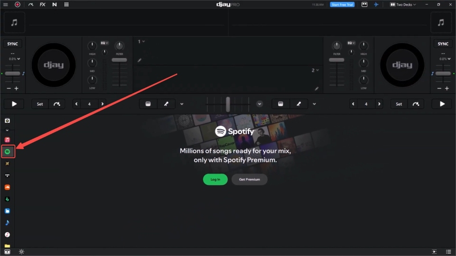Click the green Spotify Log in button

click(215, 179)
